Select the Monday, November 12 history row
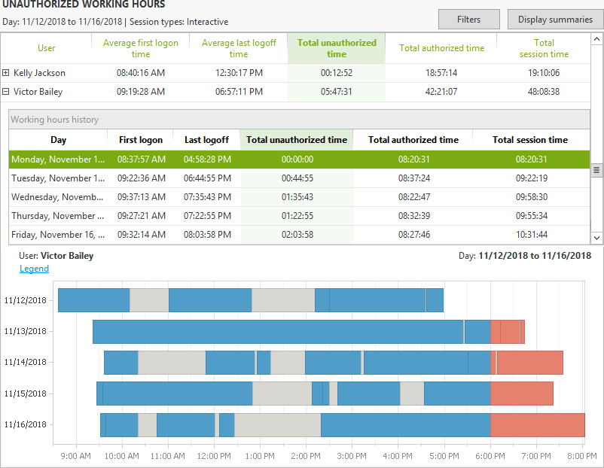The image size is (604, 468). pyautogui.click(x=58, y=160)
